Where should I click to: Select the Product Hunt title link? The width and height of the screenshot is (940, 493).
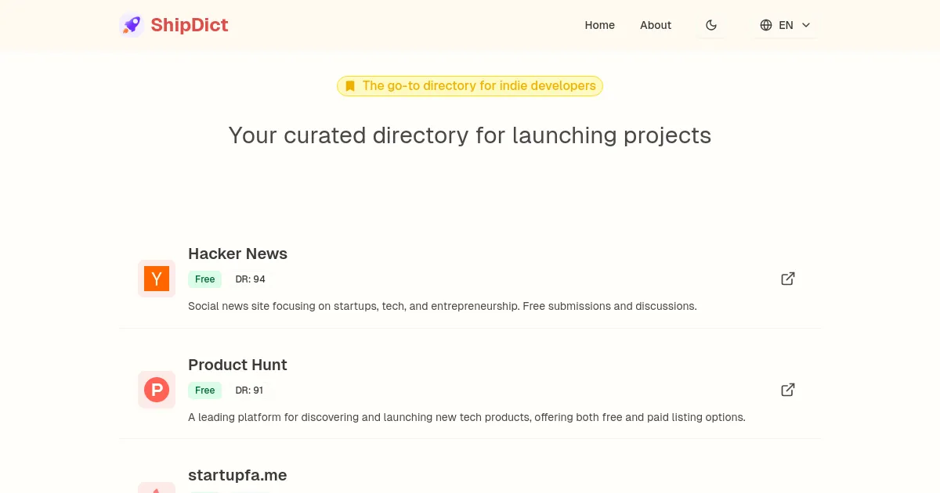(x=237, y=365)
